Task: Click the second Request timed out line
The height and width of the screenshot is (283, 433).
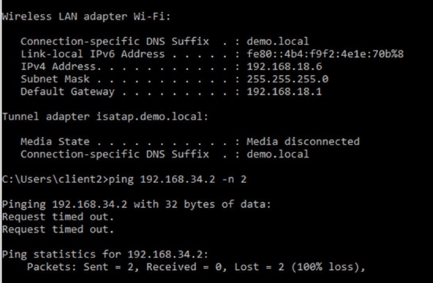Action: (58, 229)
